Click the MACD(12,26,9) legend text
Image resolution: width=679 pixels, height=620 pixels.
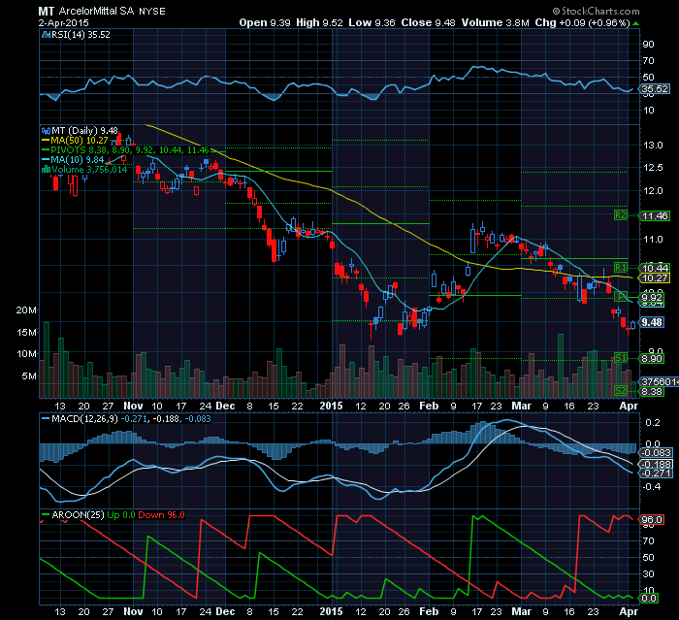click(x=84, y=419)
